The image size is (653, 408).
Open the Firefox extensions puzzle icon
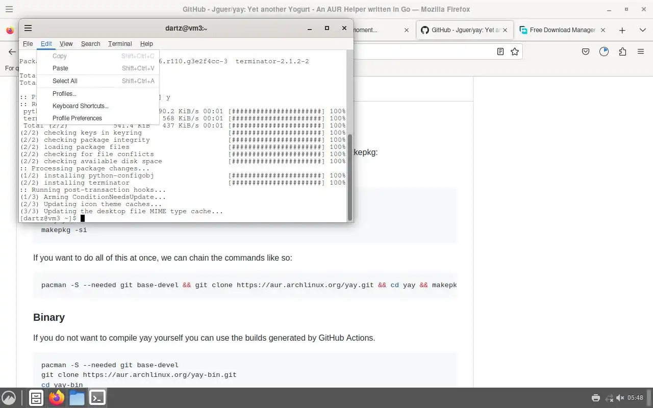pyautogui.click(x=622, y=52)
